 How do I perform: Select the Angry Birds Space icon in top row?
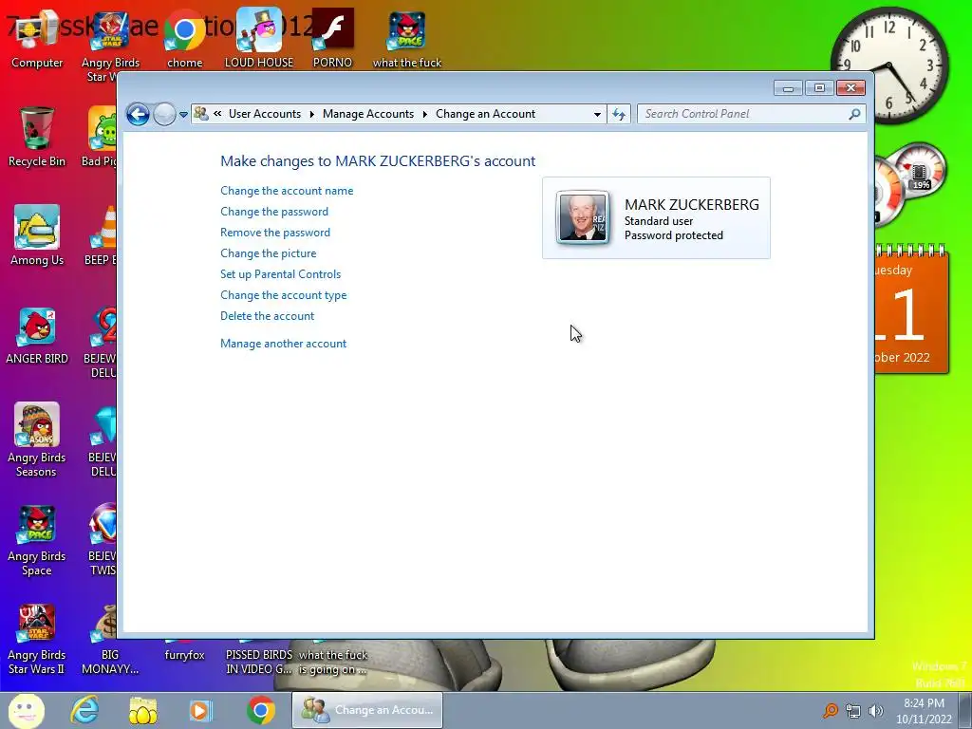[x=407, y=40]
